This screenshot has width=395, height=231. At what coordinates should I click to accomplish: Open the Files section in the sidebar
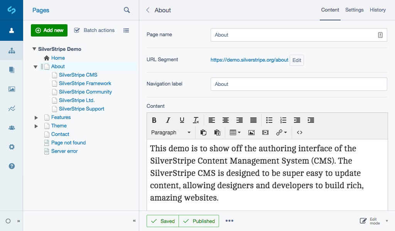tap(12, 89)
